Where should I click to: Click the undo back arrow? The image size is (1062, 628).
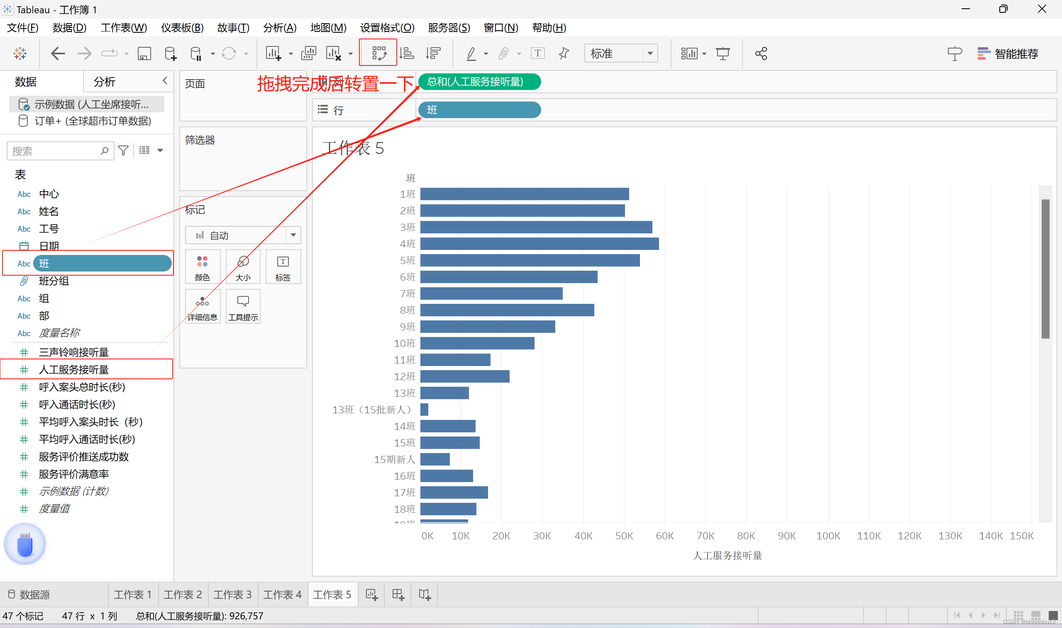58,54
